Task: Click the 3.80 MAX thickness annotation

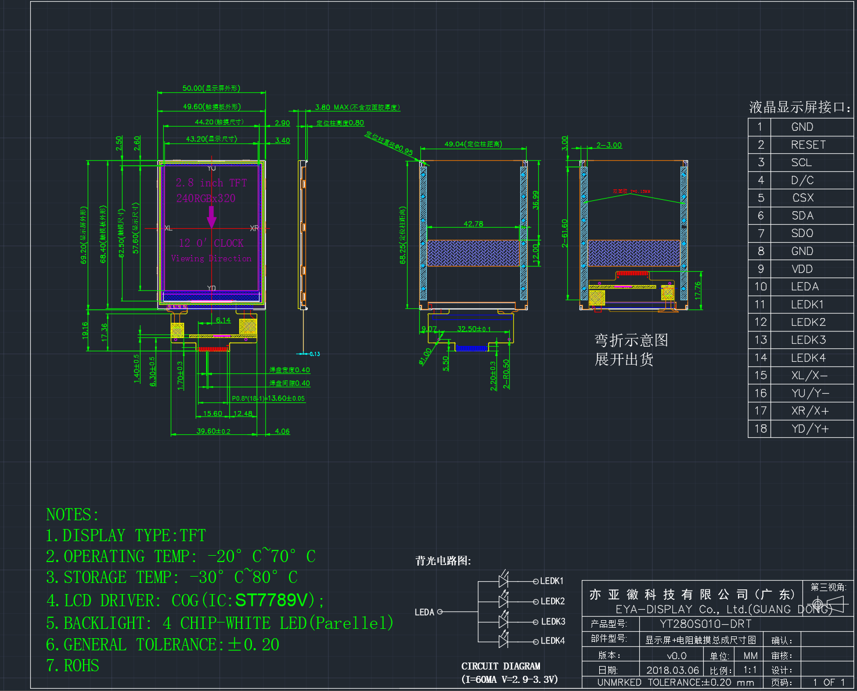Action: coord(357,107)
